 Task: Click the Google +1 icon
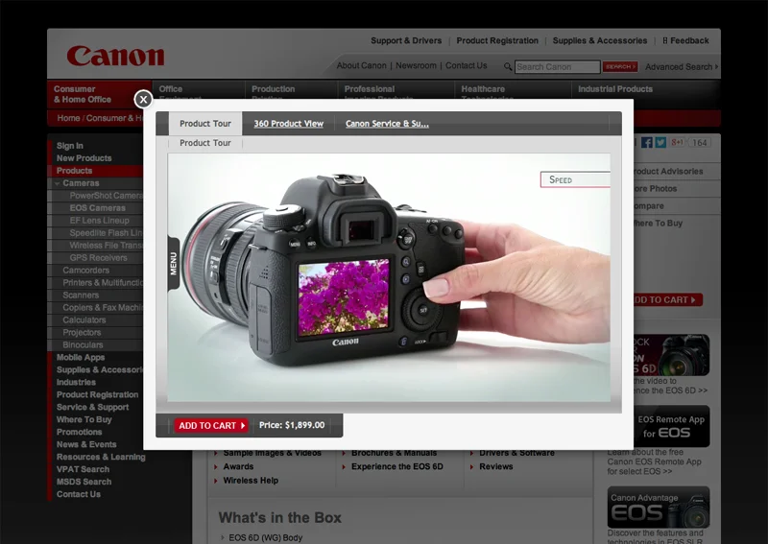678,143
